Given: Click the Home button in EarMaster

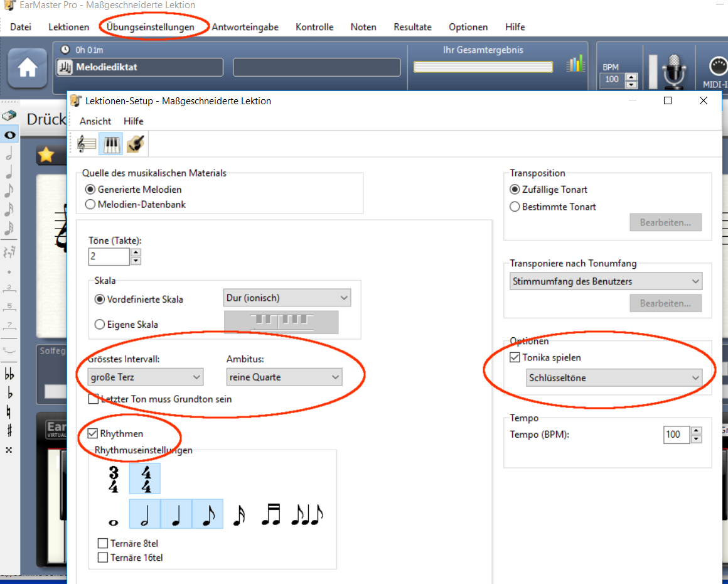Looking at the screenshot, I should point(28,68).
